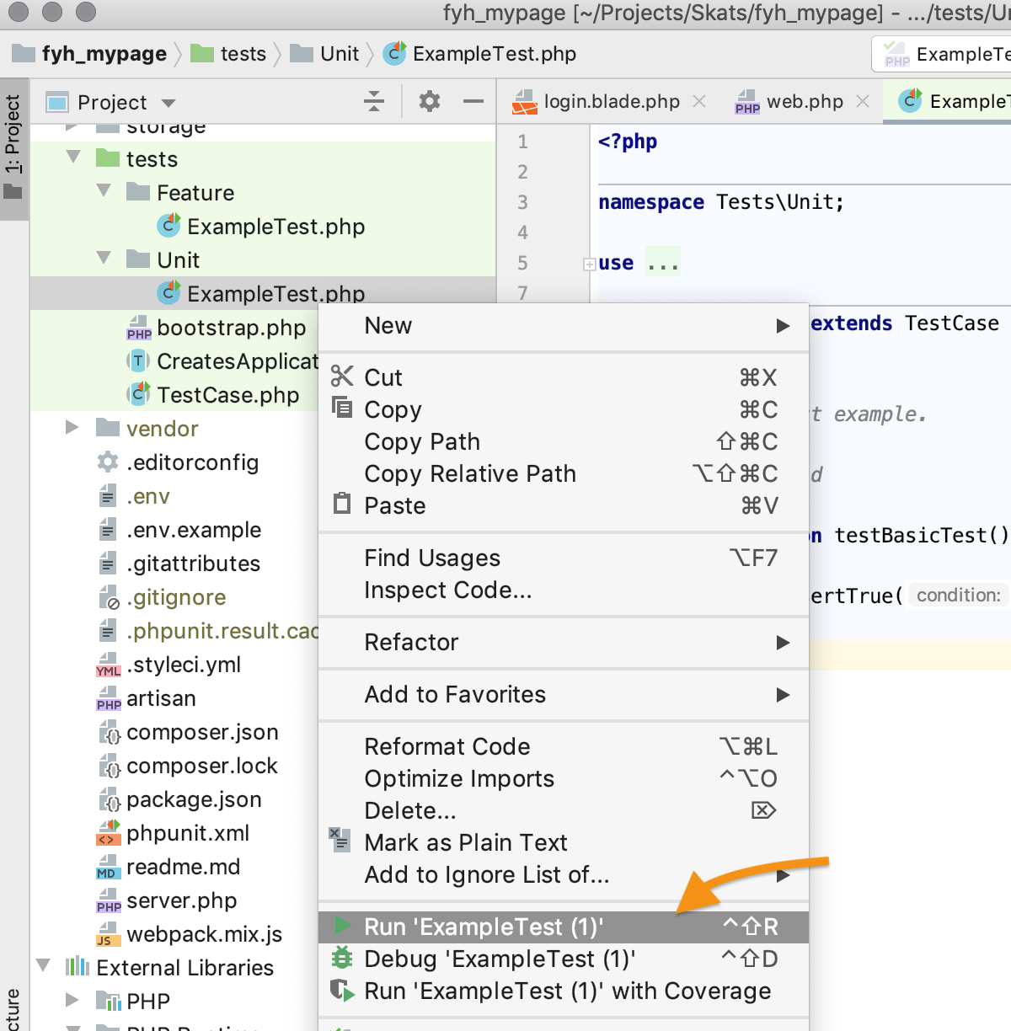The image size is (1011, 1031).
Task: Click the .gitignore file icon
Action: click(x=109, y=597)
